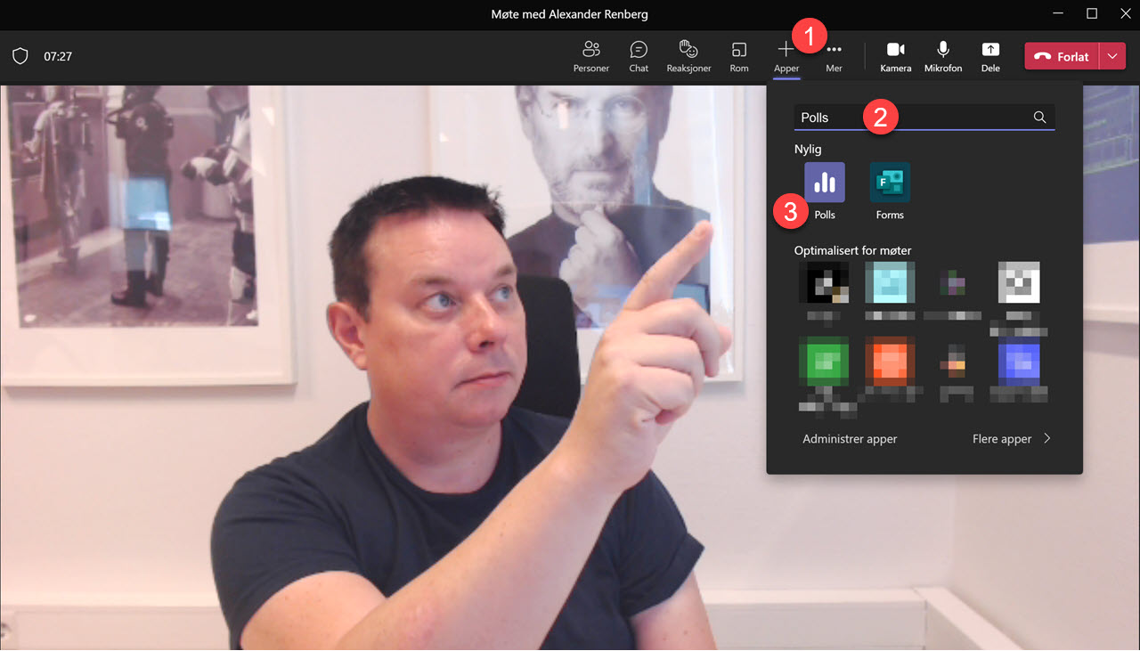Leave the meeting with Forlat

(1061, 55)
